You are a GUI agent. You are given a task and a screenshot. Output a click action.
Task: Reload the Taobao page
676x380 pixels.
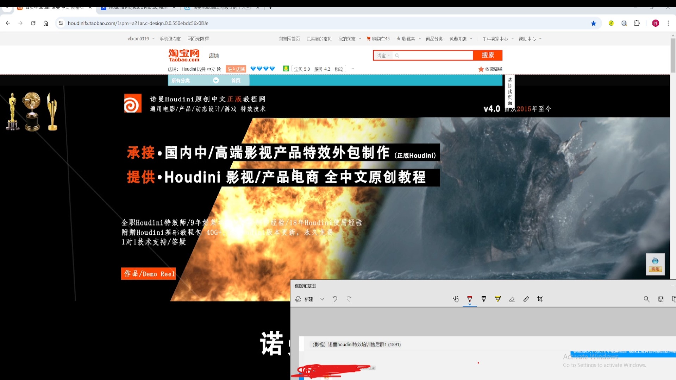[33, 23]
